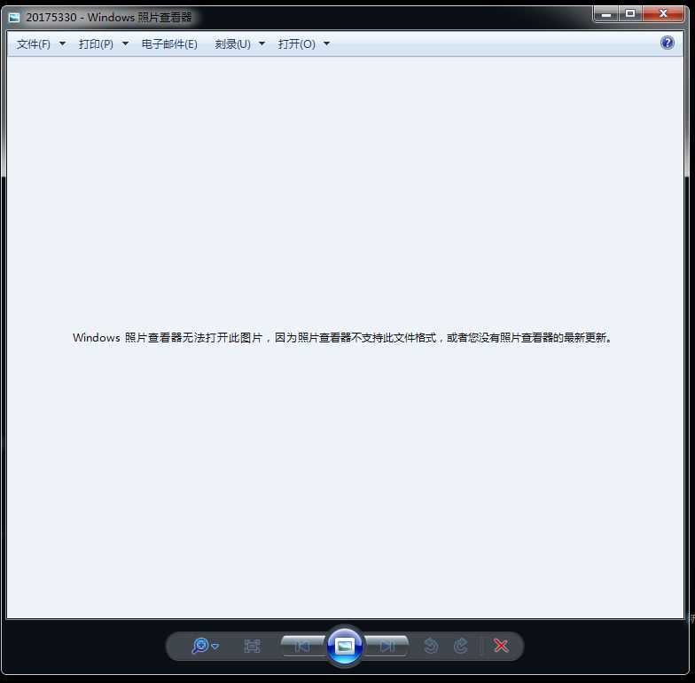This screenshot has height=683, width=695.
Task: Expand the 刻录(U) dropdown arrow
Action: [262, 43]
